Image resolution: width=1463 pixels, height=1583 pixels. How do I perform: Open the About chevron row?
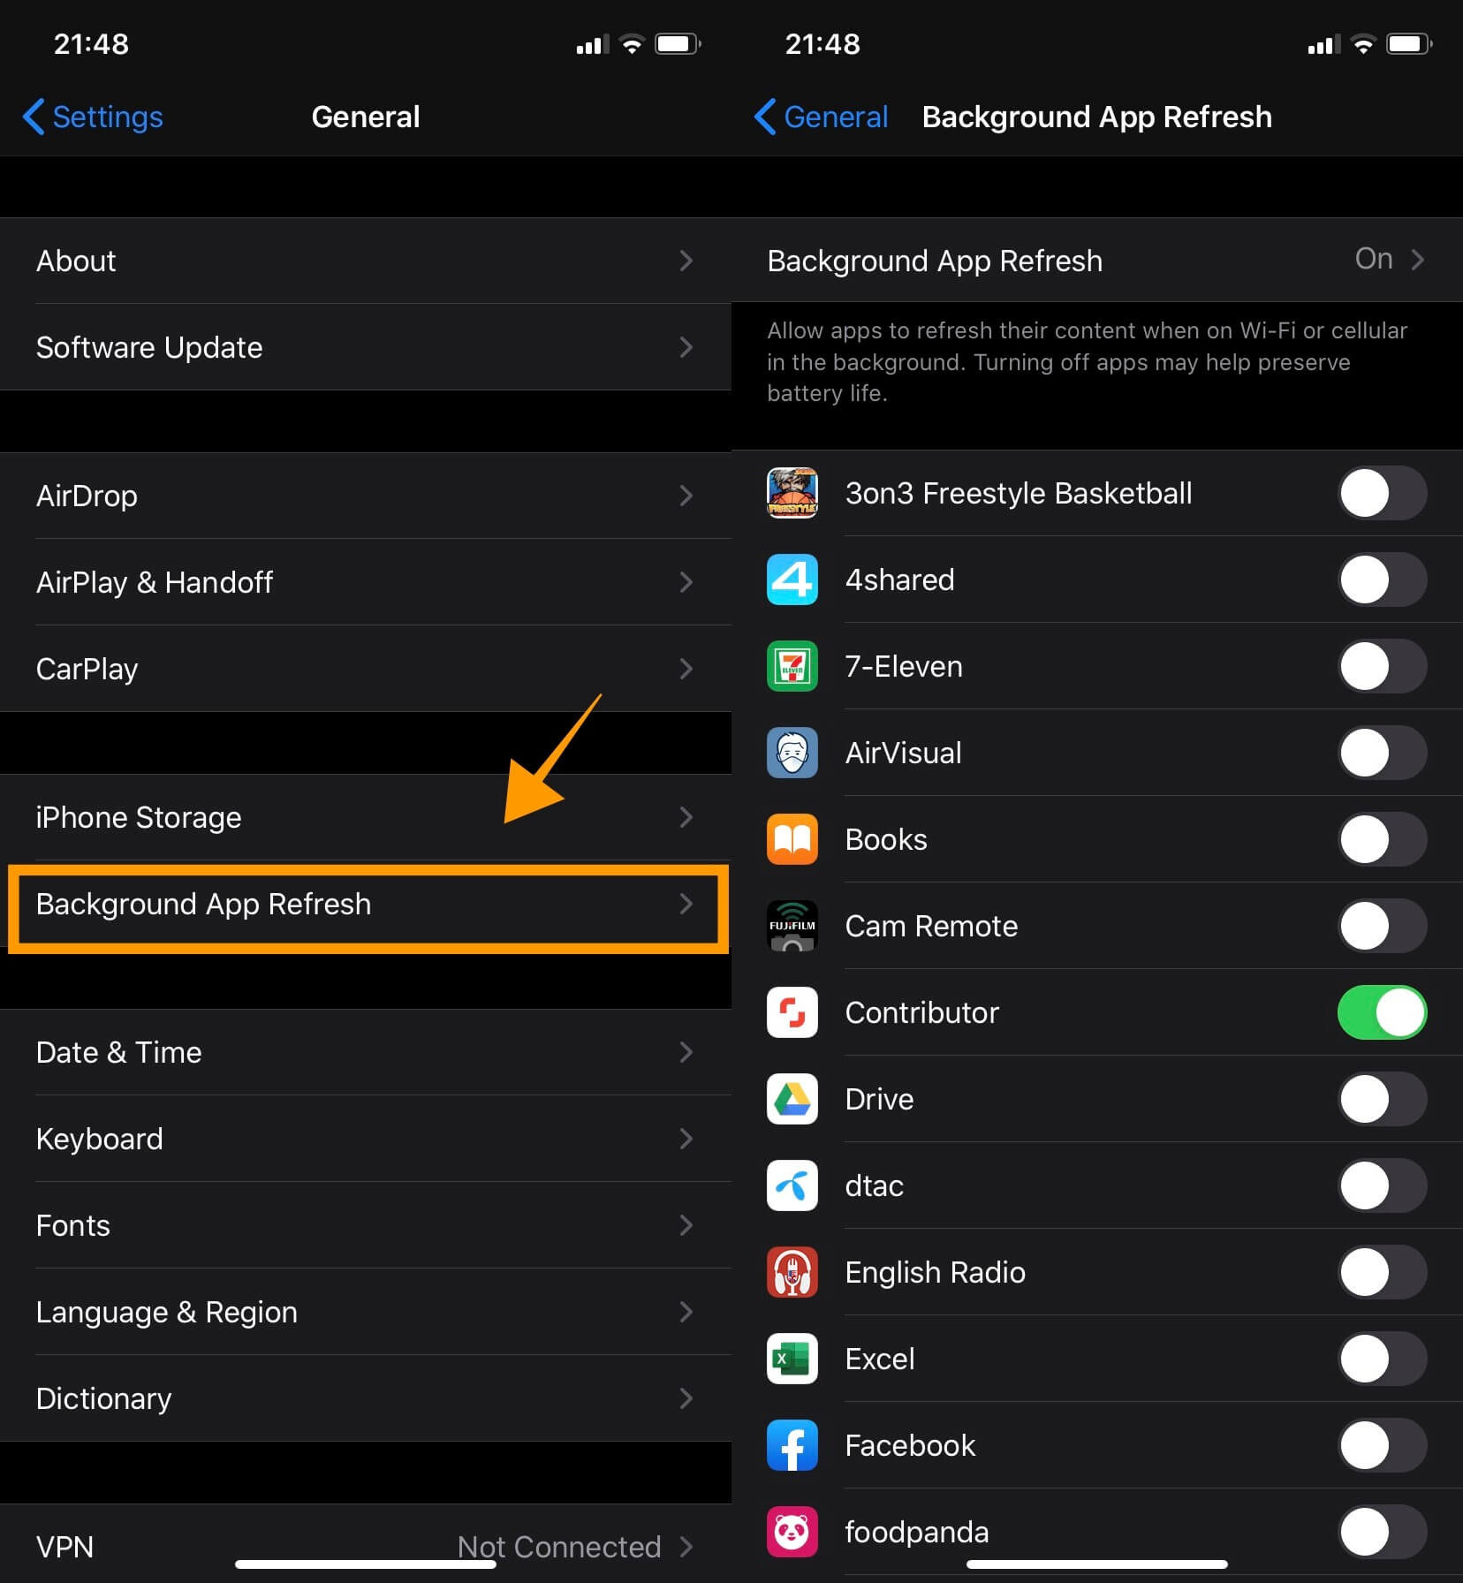pos(686,261)
